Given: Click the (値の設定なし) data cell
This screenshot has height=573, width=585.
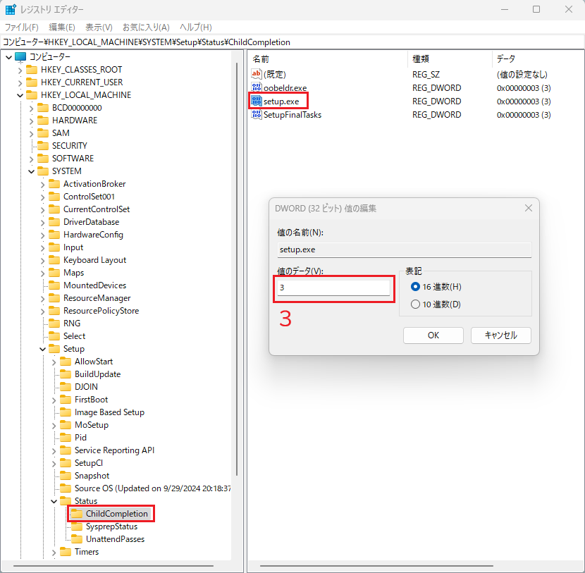Looking at the screenshot, I should [522, 74].
